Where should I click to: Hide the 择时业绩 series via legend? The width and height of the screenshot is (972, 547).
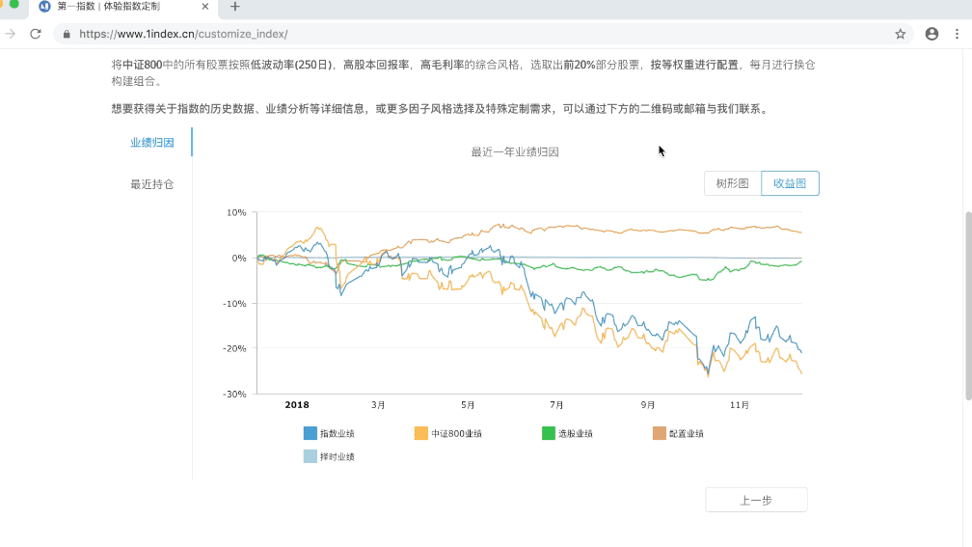(x=329, y=456)
